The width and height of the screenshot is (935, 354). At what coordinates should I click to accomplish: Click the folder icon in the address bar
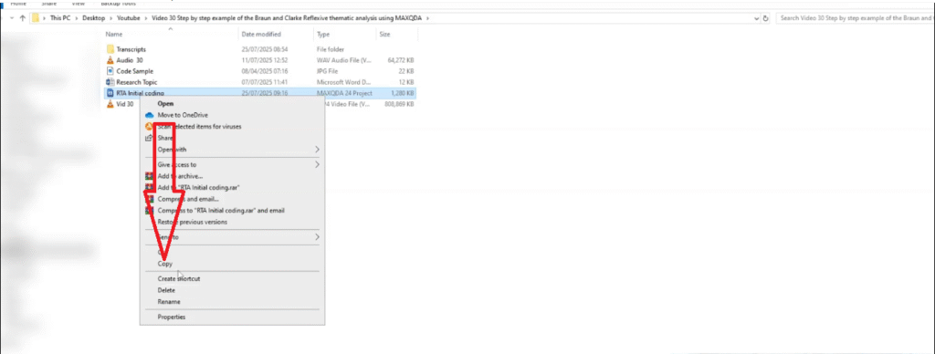pyautogui.click(x=36, y=18)
